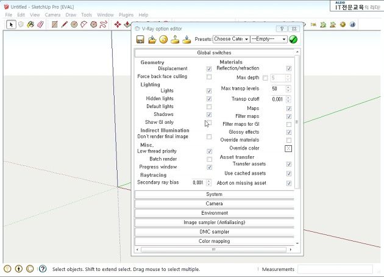384x277 pixels.
Task: Enable Don't render final image
Action: coord(209,137)
